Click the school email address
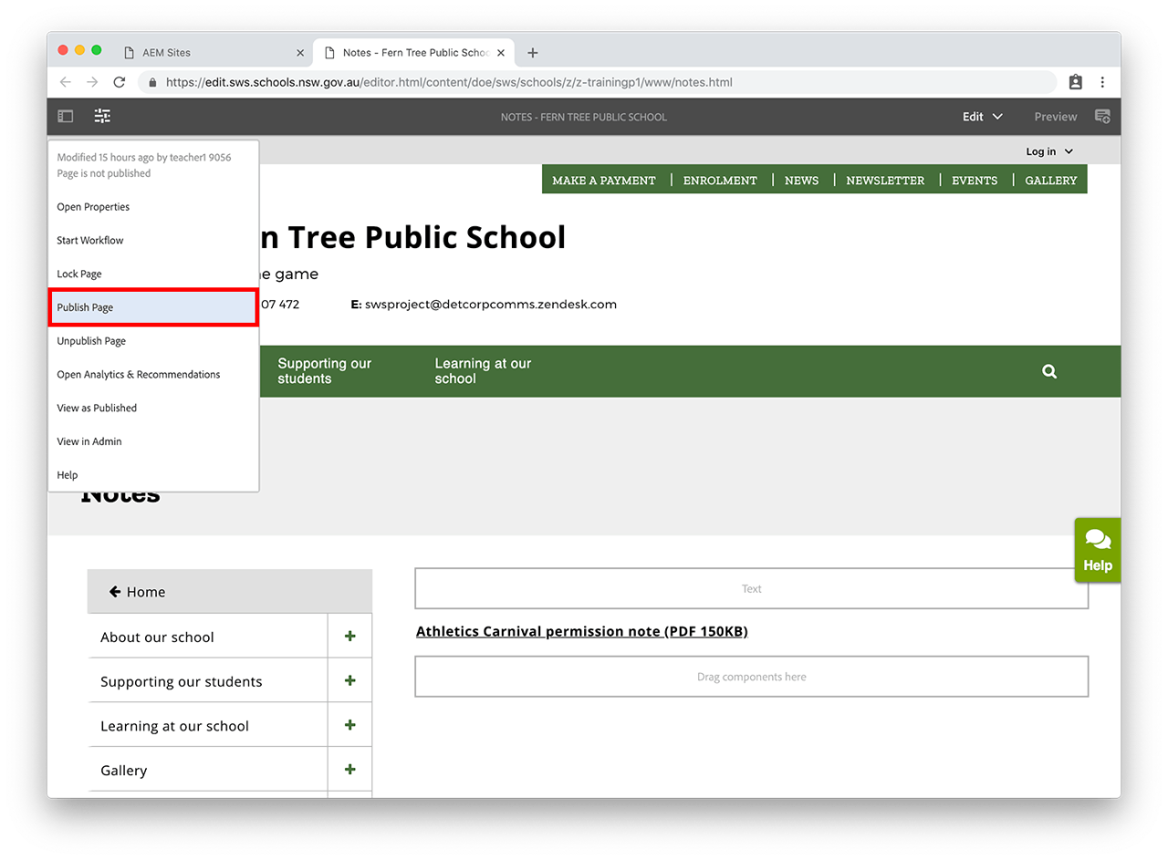 pyautogui.click(x=491, y=305)
